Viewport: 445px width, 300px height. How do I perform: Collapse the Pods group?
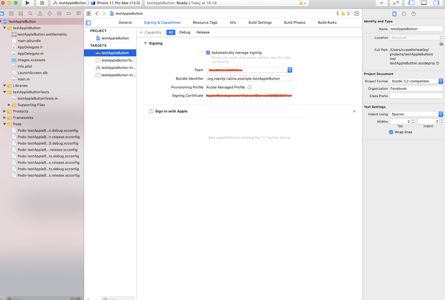5,124
